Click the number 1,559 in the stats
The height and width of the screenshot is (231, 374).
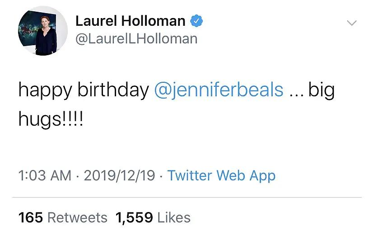pos(134,217)
